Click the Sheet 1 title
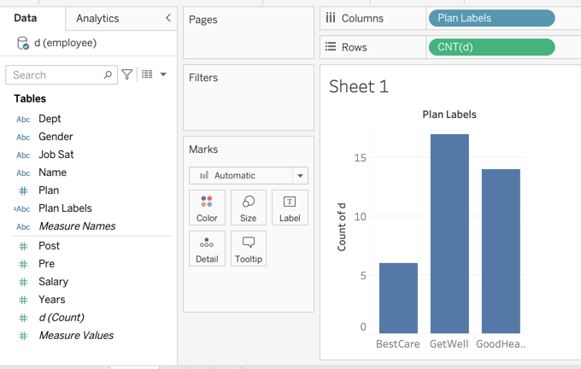581x369 pixels. (x=359, y=86)
